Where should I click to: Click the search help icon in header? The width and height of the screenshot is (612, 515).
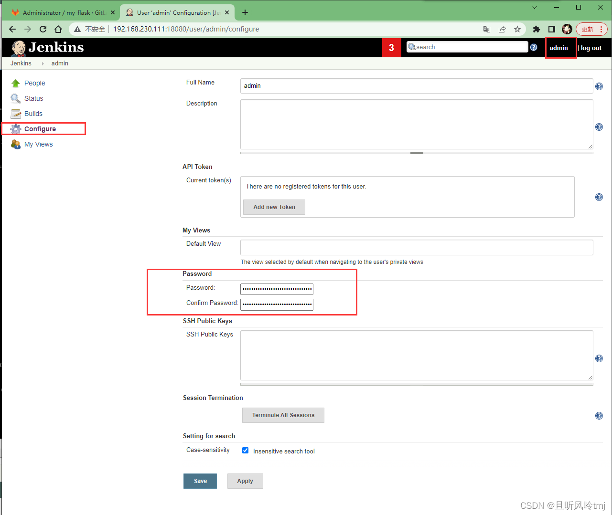pos(534,47)
